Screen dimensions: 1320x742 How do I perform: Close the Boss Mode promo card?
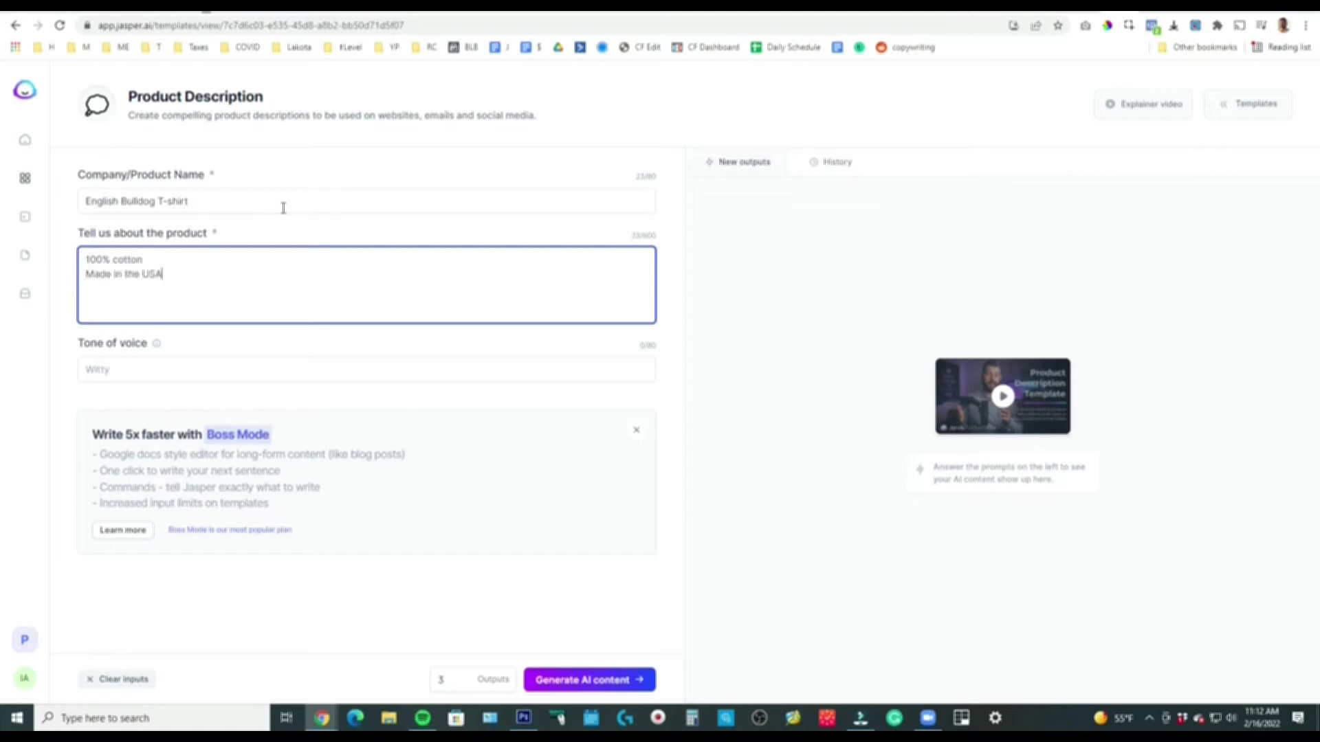click(x=637, y=430)
